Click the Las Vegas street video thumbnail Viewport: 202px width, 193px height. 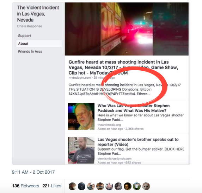127,29
